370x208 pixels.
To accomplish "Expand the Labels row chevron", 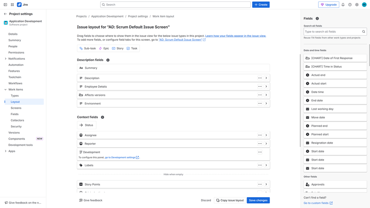I will pyautogui.click(x=266, y=165).
